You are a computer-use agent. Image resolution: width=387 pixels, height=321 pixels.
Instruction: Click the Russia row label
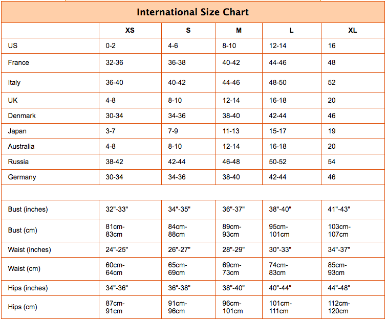pos(18,162)
